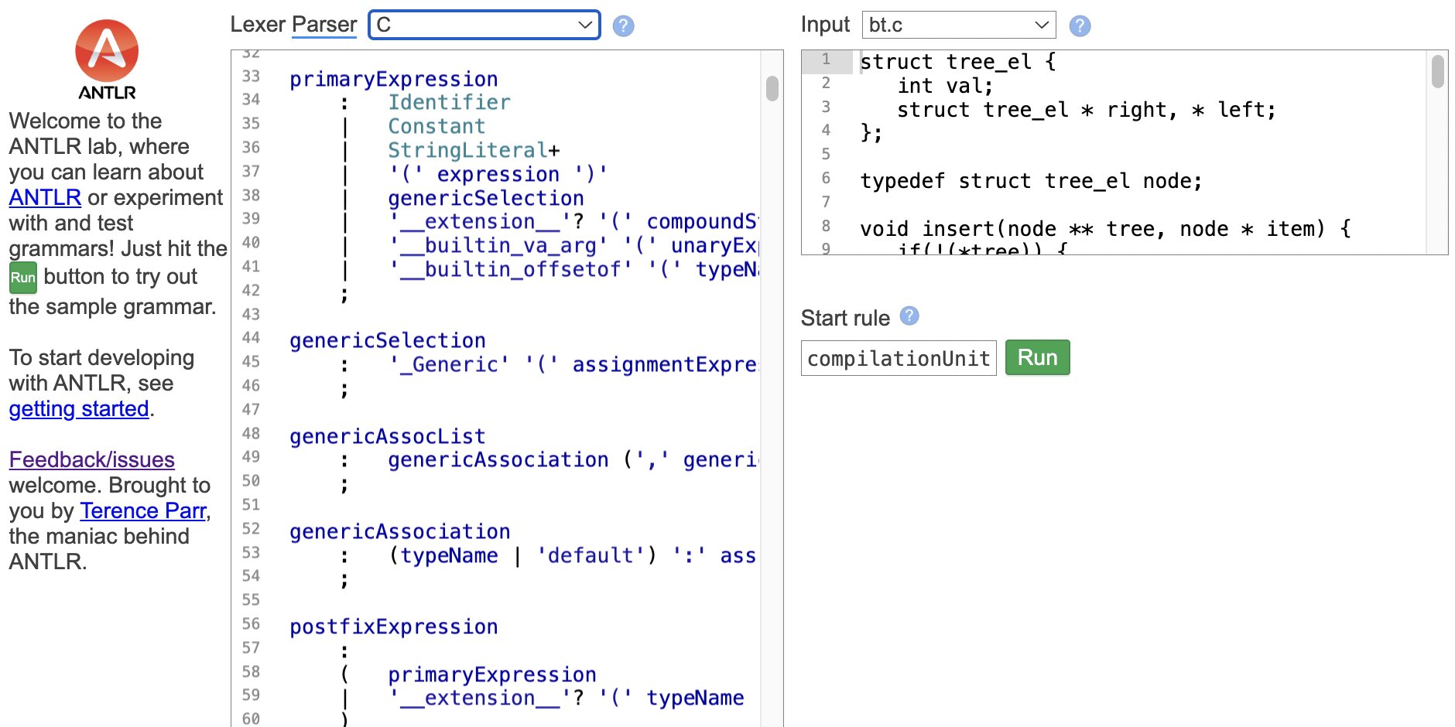This screenshot has width=1455, height=727.
Task: Open help icon next to grammar selector
Action: (x=622, y=26)
